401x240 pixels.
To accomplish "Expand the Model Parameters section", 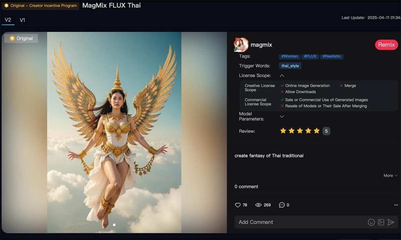I will point(282,116).
